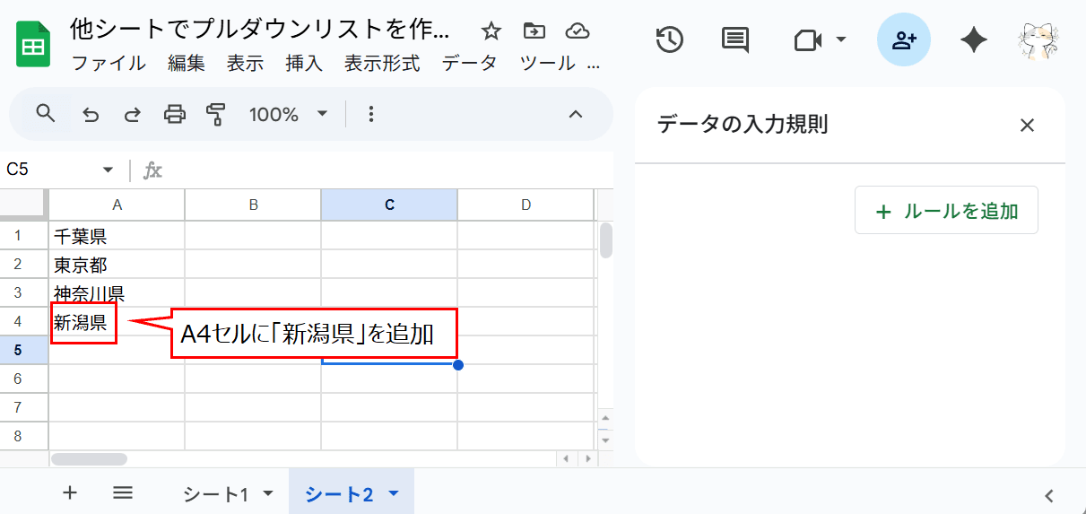The width and height of the screenshot is (1086, 514).
Task: Open the 挿入 menu
Action: click(x=304, y=64)
